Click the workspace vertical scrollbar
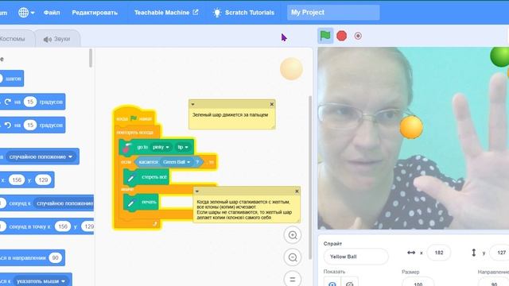Image resolution: width=509 pixels, height=286 pixels. coord(310,178)
